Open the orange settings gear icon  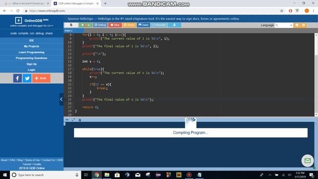(304, 25)
